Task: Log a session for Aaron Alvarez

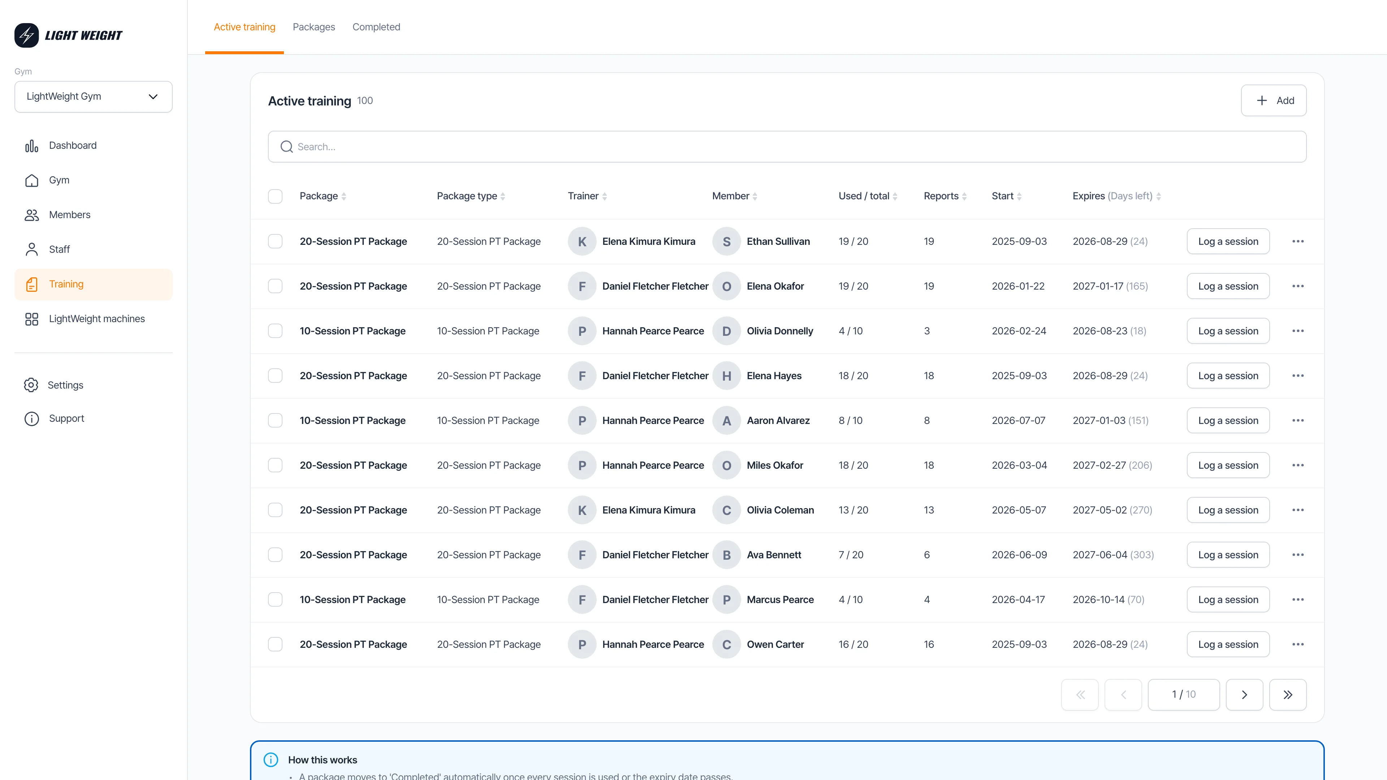Action: pyautogui.click(x=1228, y=420)
